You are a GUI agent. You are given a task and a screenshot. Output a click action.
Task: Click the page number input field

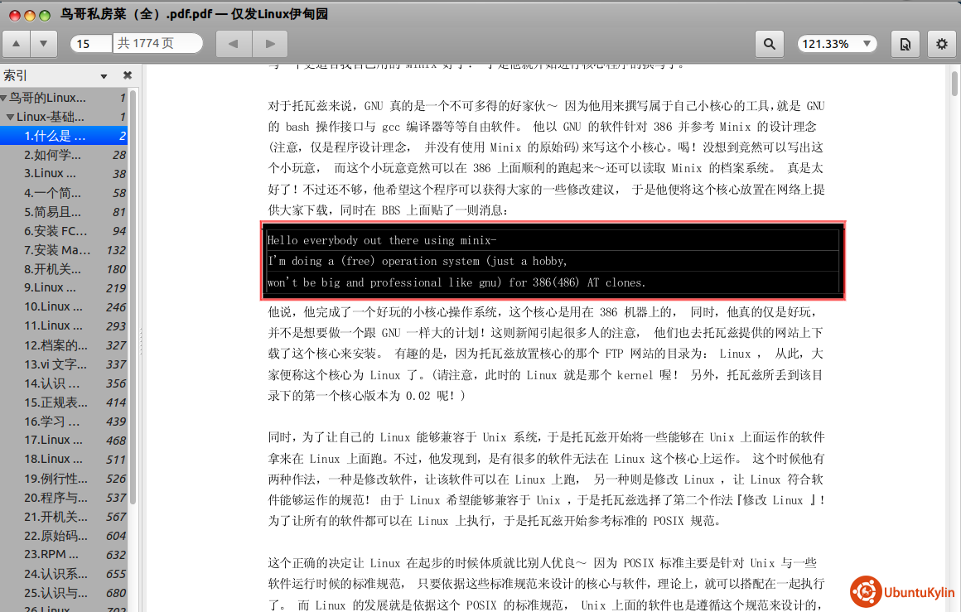91,44
